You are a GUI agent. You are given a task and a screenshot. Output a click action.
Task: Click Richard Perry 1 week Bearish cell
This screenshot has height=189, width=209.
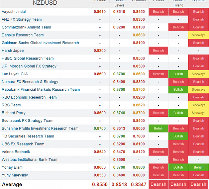pos(159,113)
